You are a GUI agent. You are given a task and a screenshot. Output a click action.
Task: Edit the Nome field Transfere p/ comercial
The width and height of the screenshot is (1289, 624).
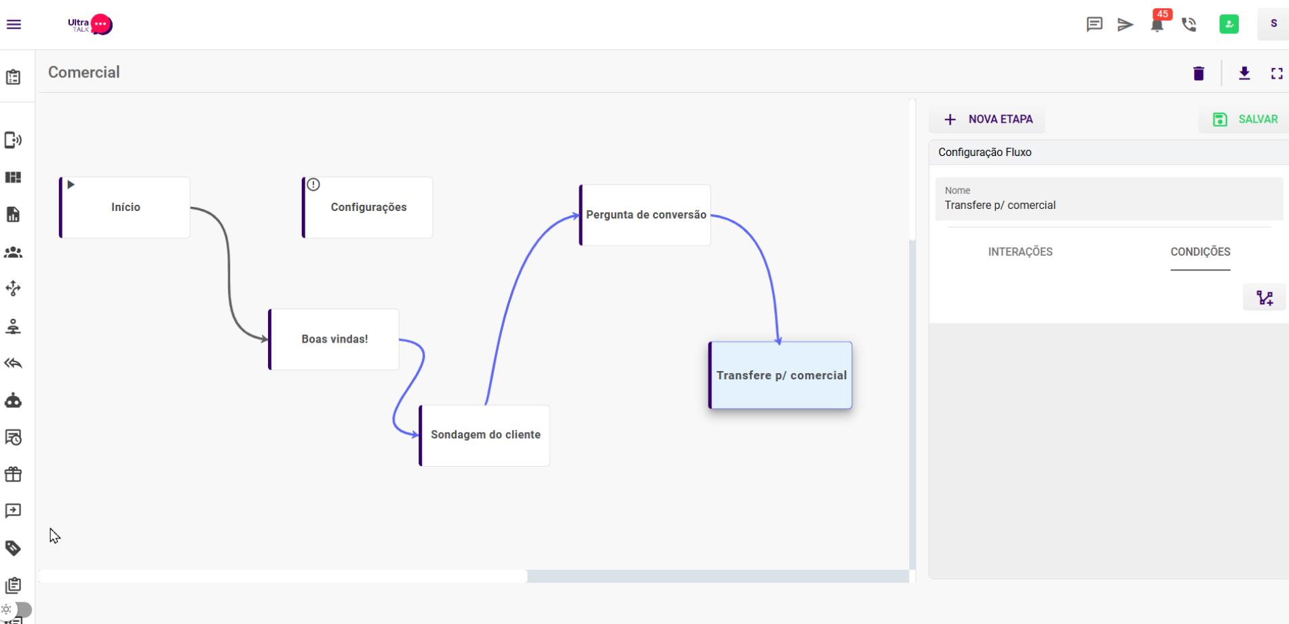click(x=1109, y=199)
